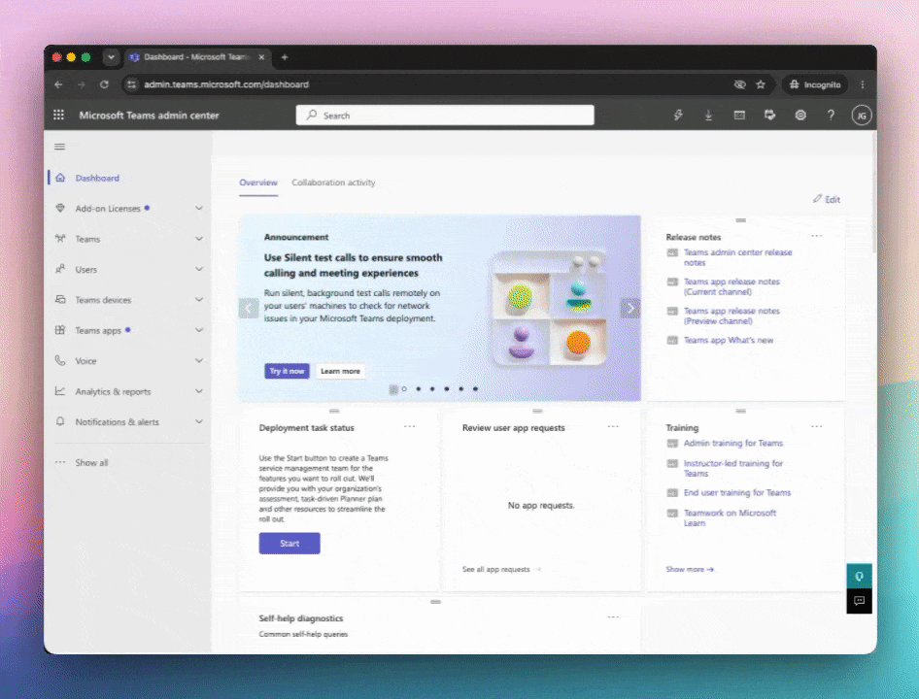This screenshot has width=919, height=699.
Task: Open the JG account avatar
Action: pos(862,116)
